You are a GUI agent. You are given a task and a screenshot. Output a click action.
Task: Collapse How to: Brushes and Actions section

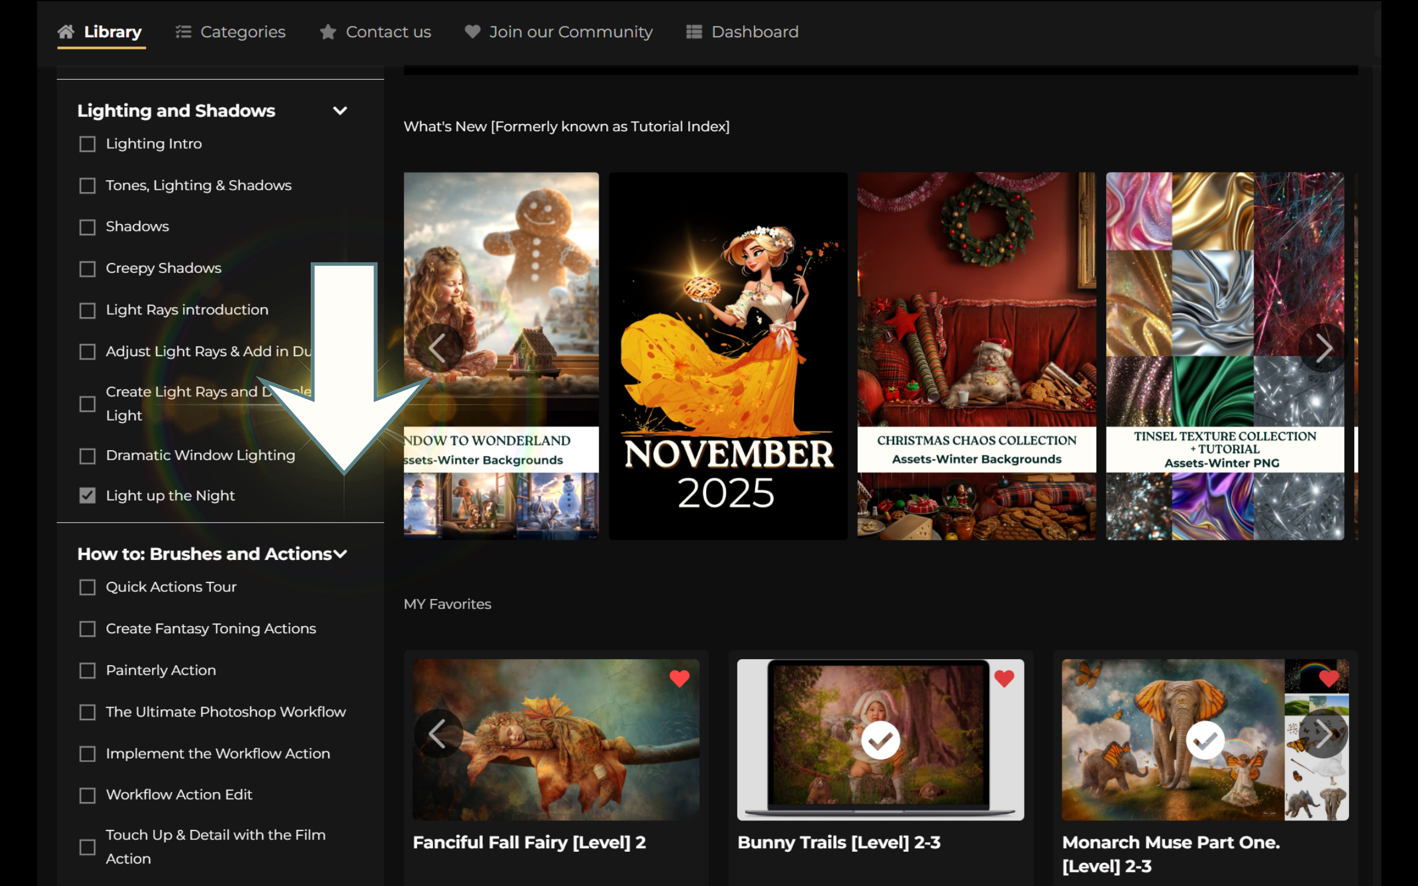click(x=340, y=554)
